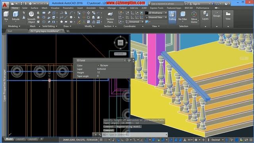Image resolution: width=254 pixels, height=143 pixels.
Task: Open the Help question mark icon
Action: tap(226, 4)
